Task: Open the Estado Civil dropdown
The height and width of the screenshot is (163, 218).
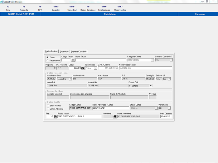Action: 151,86
